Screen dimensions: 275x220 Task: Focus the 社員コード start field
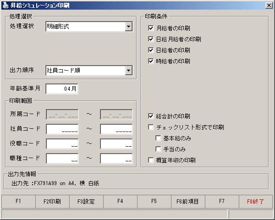pyautogui.click(x=62, y=129)
